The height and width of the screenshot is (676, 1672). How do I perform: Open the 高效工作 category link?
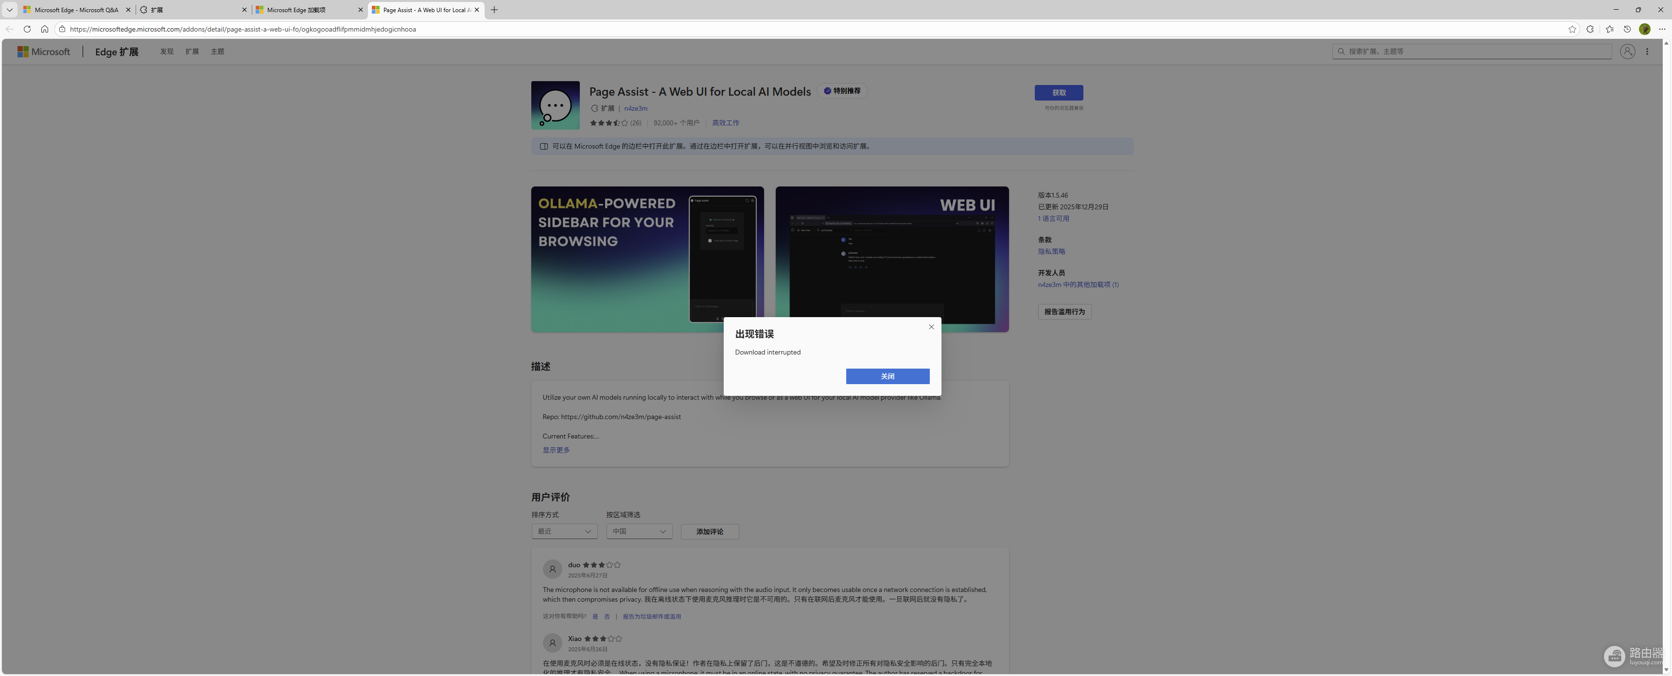pyautogui.click(x=726, y=122)
